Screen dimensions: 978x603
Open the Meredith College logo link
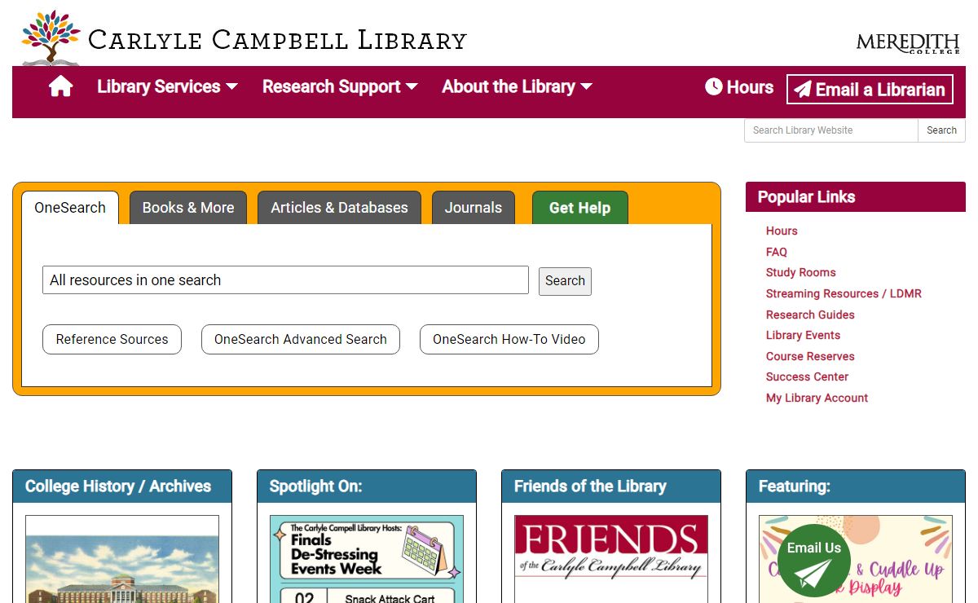coord(907,42)
